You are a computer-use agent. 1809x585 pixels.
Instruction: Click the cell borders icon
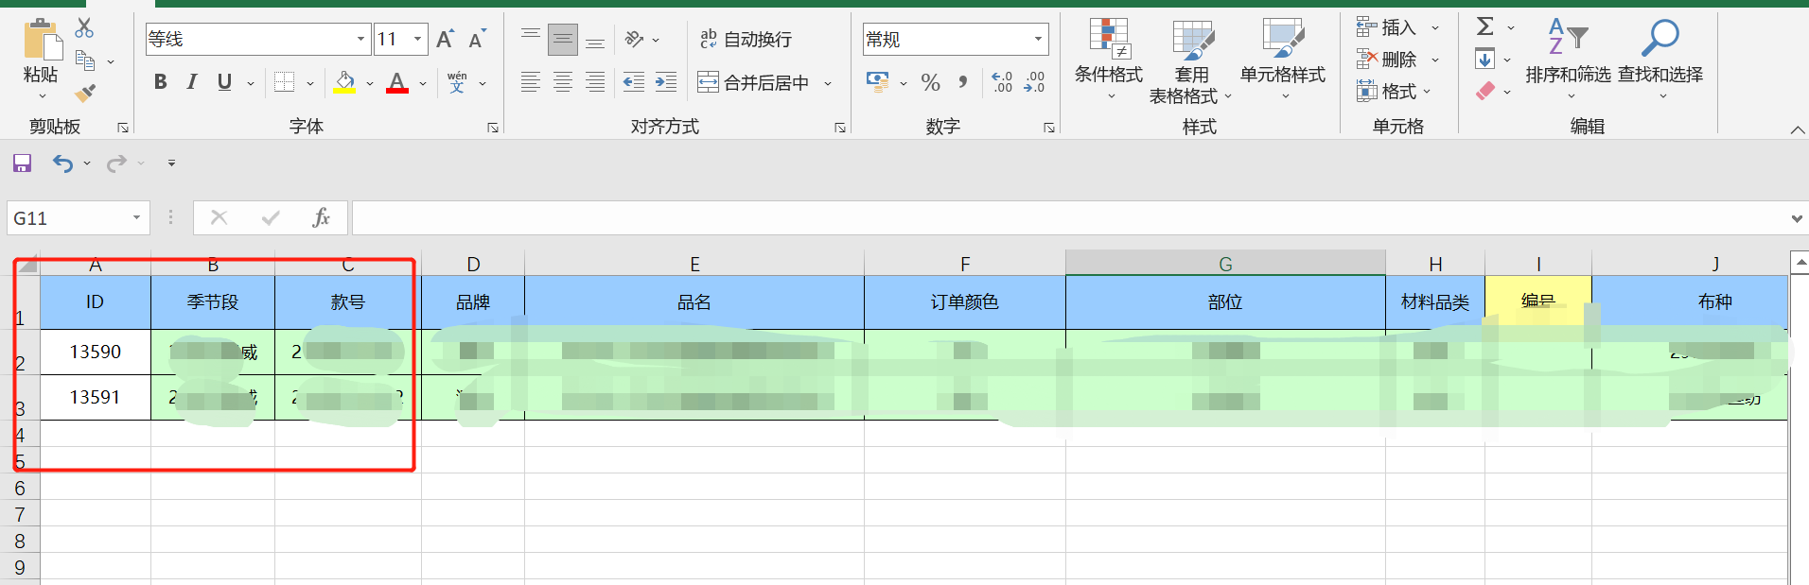click(x=284, y=82)
